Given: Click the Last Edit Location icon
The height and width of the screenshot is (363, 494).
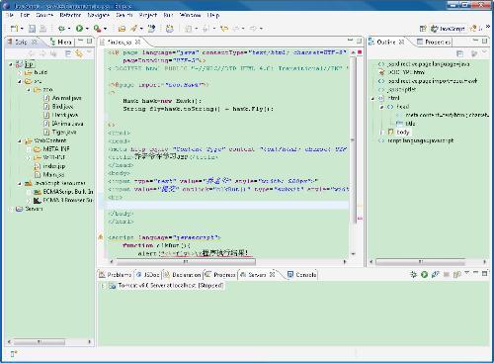Looking at the screenshot, I should 224,29.
